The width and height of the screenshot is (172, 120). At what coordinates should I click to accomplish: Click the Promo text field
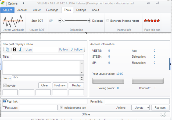click(x=46, y=78)
